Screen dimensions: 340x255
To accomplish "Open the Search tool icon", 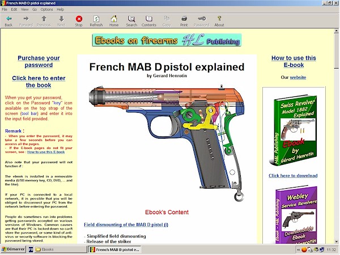I will [131, 19].
